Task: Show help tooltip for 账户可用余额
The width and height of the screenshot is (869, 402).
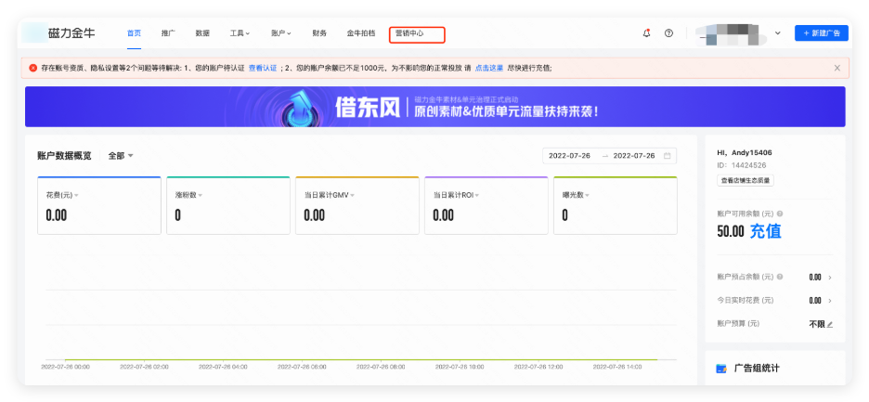Action: 780,214
